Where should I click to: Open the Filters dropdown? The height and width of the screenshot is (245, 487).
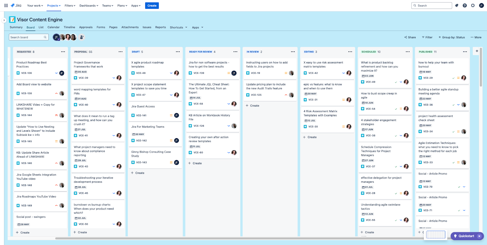click(70, 5)
